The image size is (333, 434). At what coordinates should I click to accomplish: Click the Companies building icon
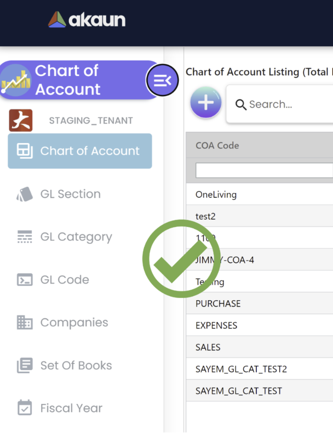coord(25,322)
